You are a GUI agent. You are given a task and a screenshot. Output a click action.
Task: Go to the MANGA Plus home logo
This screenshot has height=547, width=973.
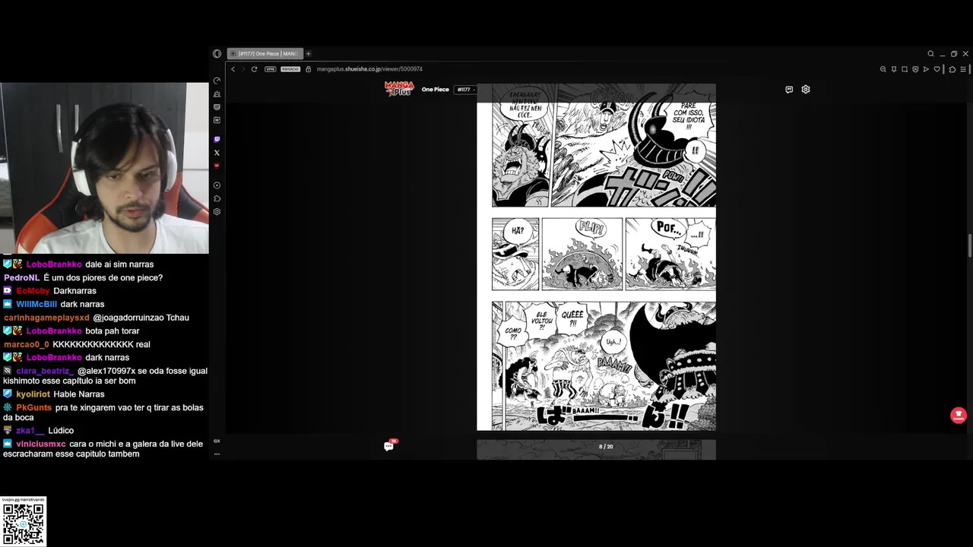pyautogui.click(x=399, y=89)
